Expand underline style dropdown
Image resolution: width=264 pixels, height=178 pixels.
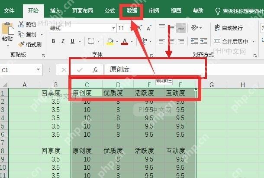(80, 41)
